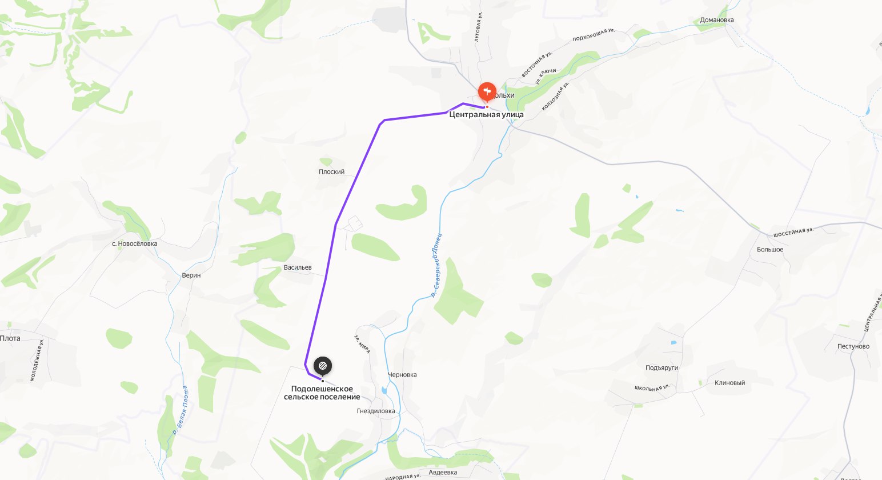882x480 pixels.
Task: Select the Шоссейная ул. street label
Action: (793, 233)
